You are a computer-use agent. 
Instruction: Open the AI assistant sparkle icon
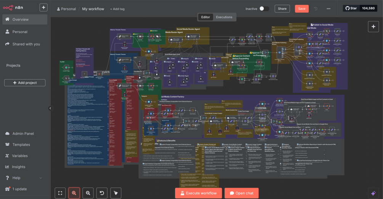pyautogui.click(x=373, y=193)
